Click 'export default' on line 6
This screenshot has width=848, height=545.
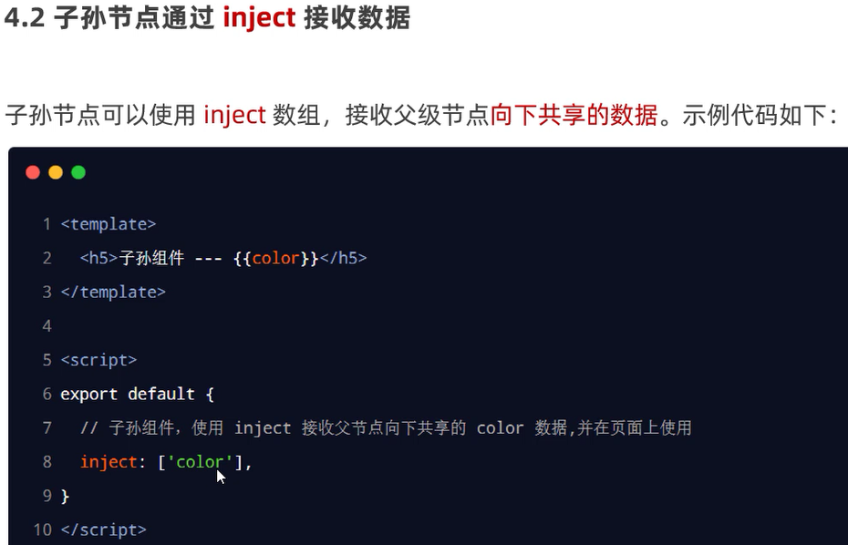[128, 394]
